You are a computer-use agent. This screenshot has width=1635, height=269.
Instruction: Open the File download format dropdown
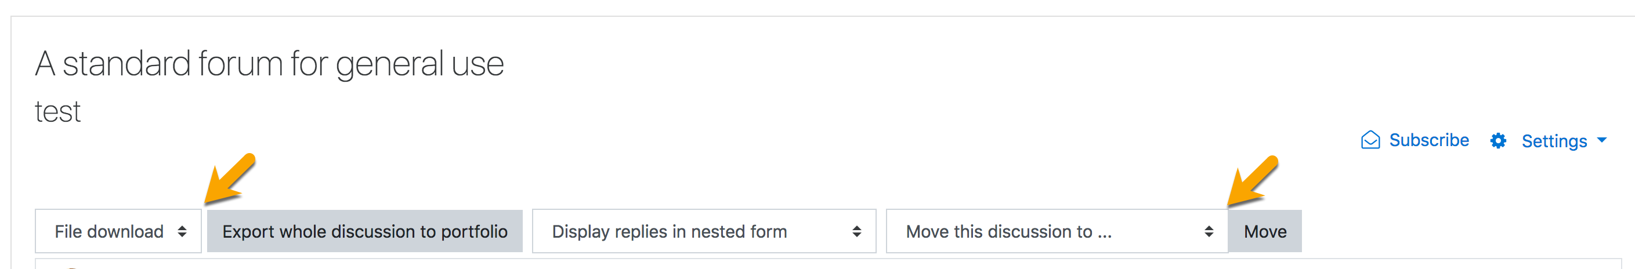click(118, 231)
